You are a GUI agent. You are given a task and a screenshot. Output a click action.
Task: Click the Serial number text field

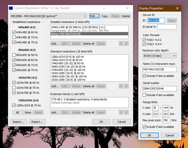[x=160, y=88]
